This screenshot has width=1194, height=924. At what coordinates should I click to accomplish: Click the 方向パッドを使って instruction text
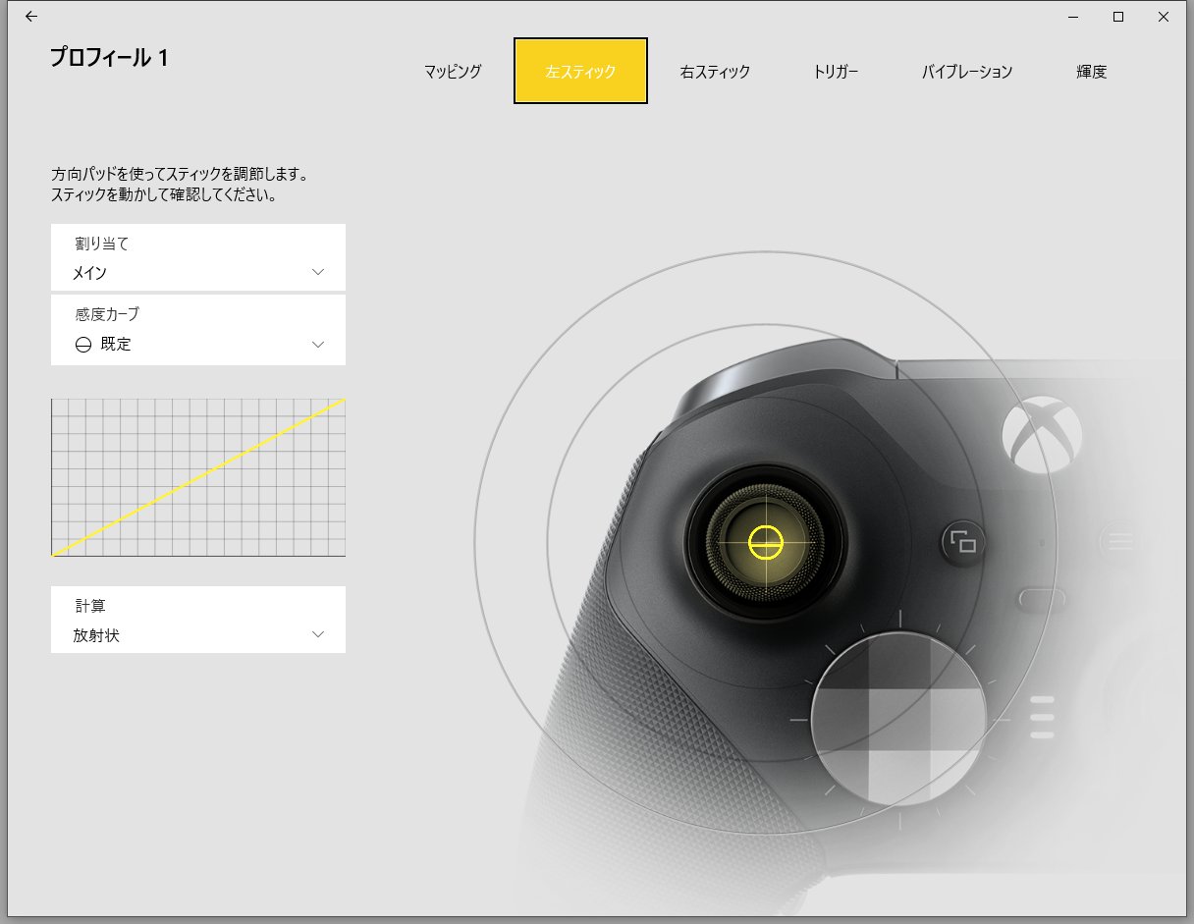pos(180,185)
